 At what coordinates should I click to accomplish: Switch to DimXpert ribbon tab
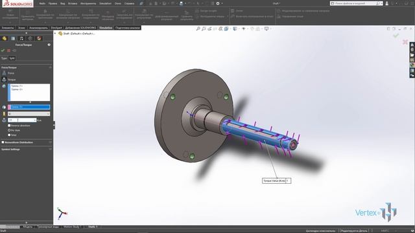(x=56, y=28)
